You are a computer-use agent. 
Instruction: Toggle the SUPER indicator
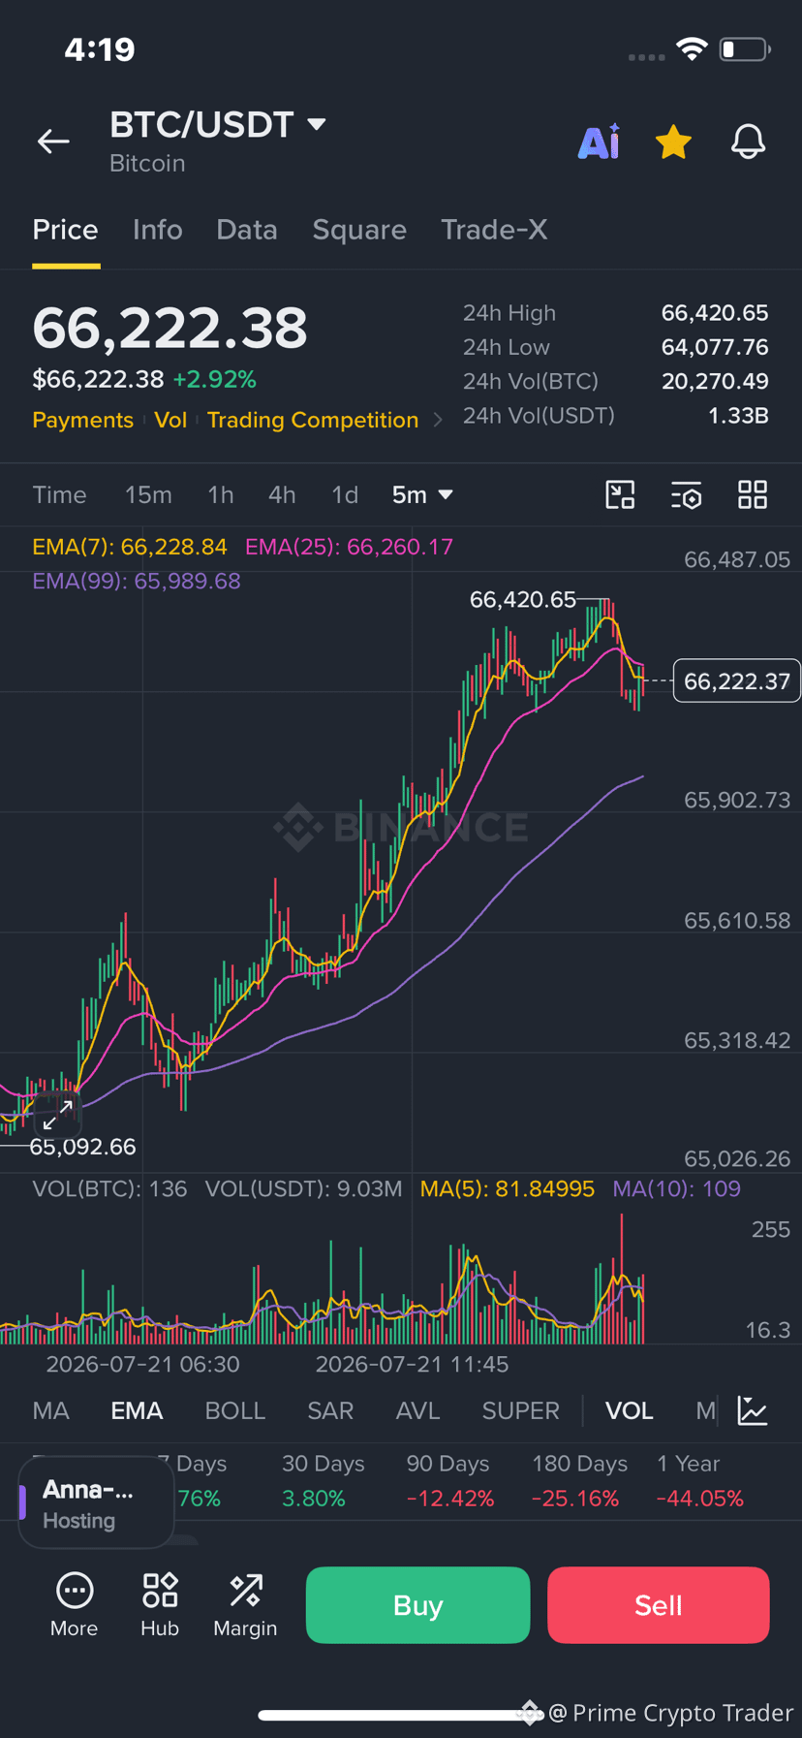click(520, 1410)
